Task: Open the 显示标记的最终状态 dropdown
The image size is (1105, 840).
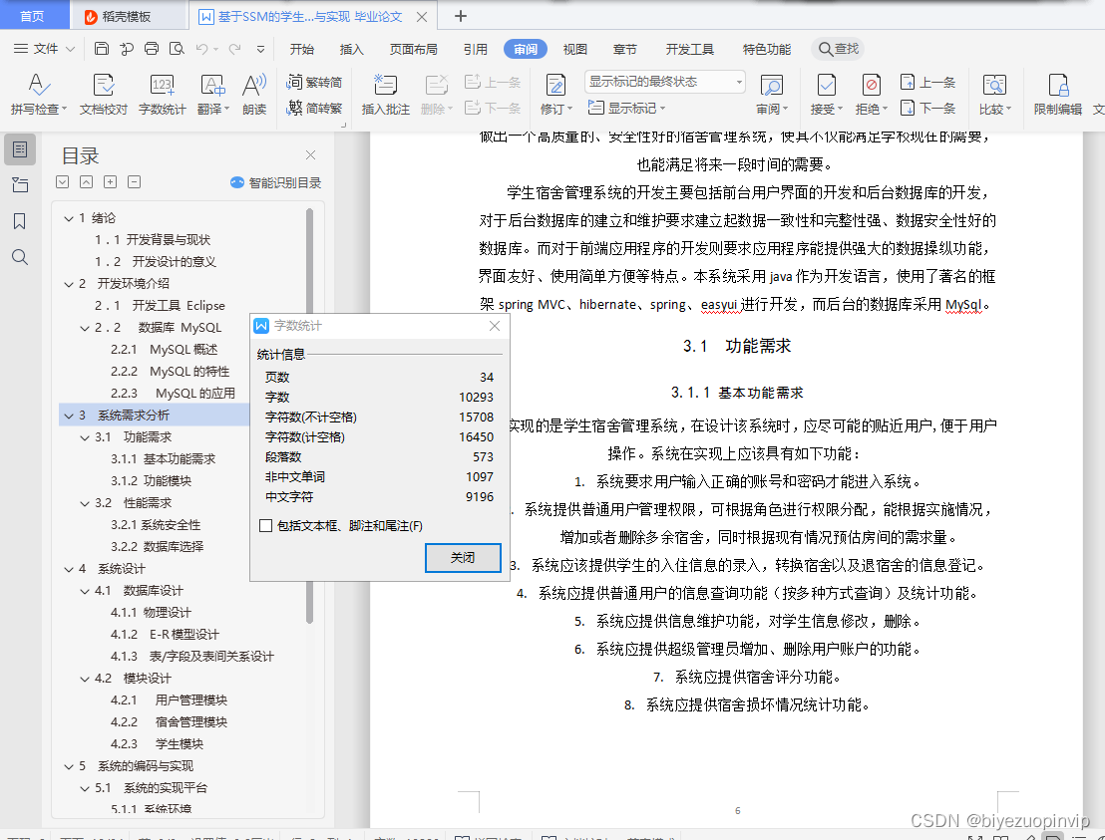Action: click(663, 82)
